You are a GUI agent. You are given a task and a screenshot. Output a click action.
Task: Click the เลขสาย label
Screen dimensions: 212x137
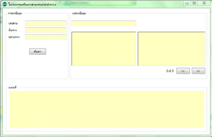pyautogui.click(x=13, y=23)
